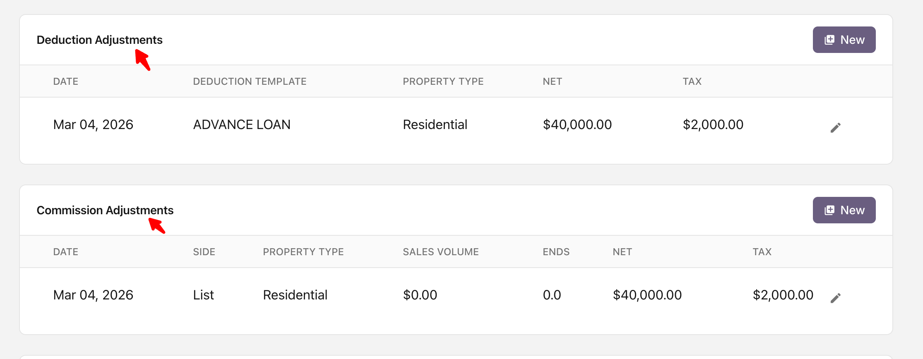Click the Commission Adjustments section title
Image resolution: width=923 pixels, height=359 pixels.
(105, 210)
